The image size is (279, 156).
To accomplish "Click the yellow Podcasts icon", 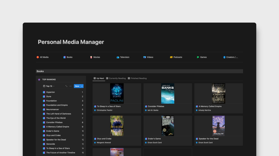I will pyautogui.click(x=171, y=57).
